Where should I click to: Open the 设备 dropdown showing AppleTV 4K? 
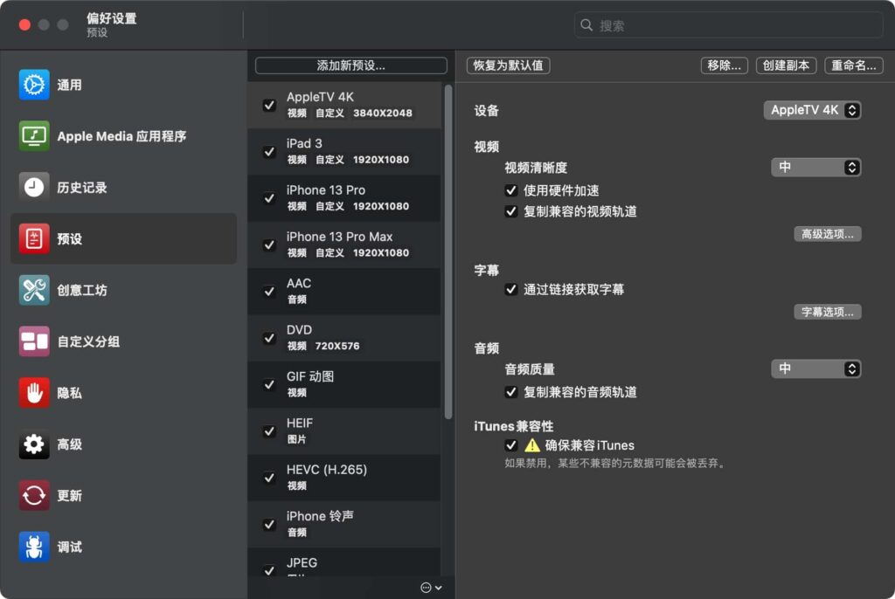812,110
